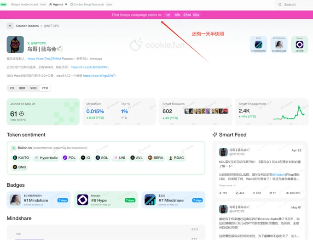Expand View more on Apr 23 post
Screen dimensions: 313x240
coord(227,185)
